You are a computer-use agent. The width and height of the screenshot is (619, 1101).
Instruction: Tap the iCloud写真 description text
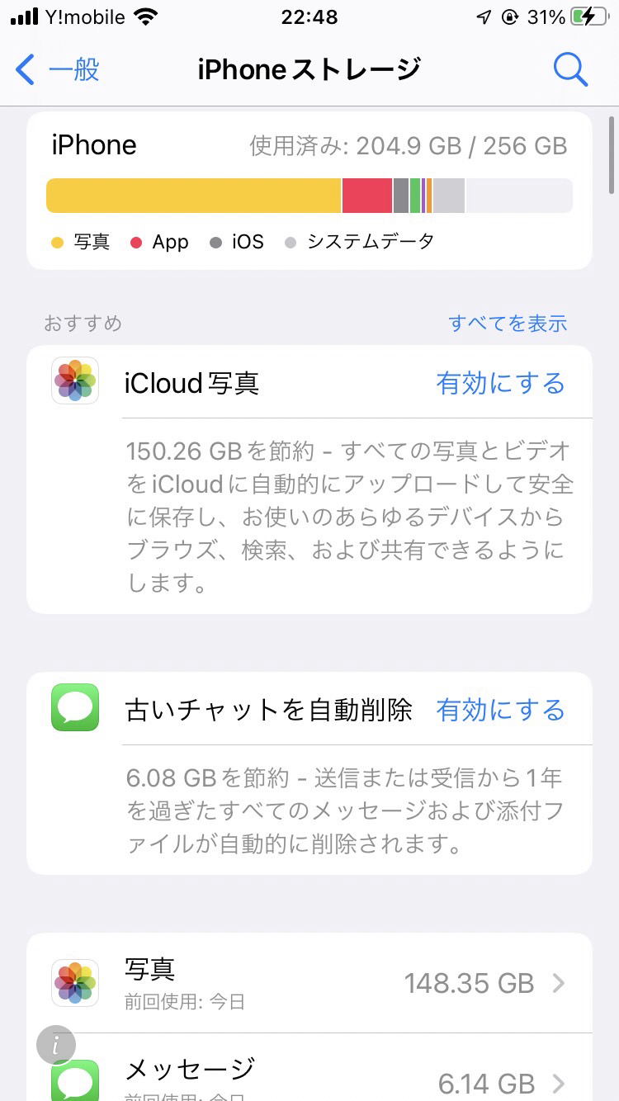pyautogui.click(x=350, y=517)
